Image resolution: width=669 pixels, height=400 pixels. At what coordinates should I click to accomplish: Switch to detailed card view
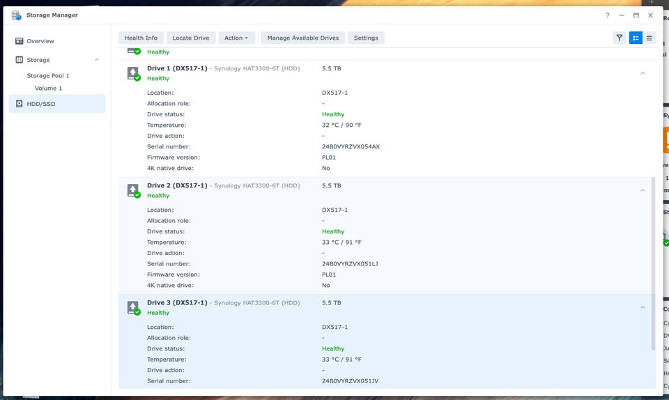[636, 38]
